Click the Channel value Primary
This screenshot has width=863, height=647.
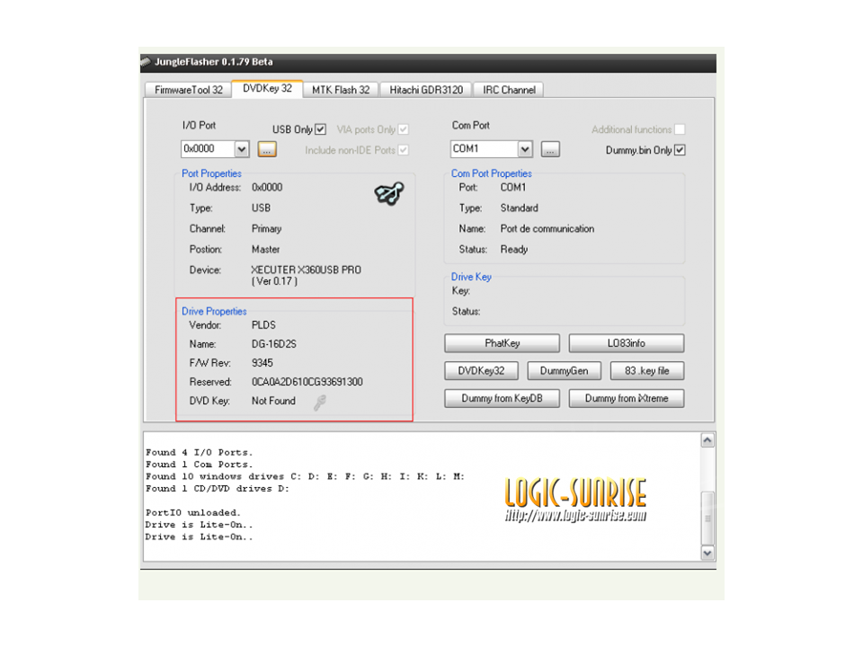click(266, 229)
